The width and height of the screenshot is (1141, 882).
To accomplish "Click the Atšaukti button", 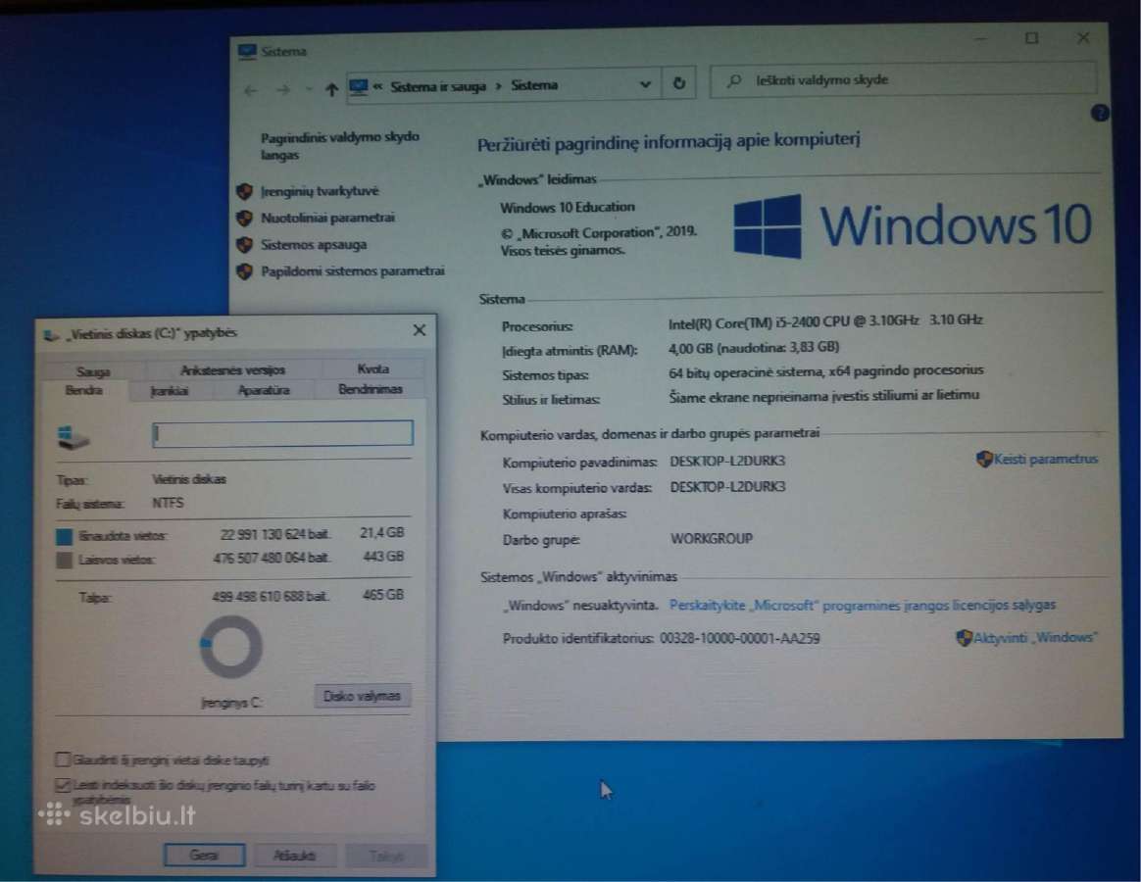I will click(x=294, y=856).
